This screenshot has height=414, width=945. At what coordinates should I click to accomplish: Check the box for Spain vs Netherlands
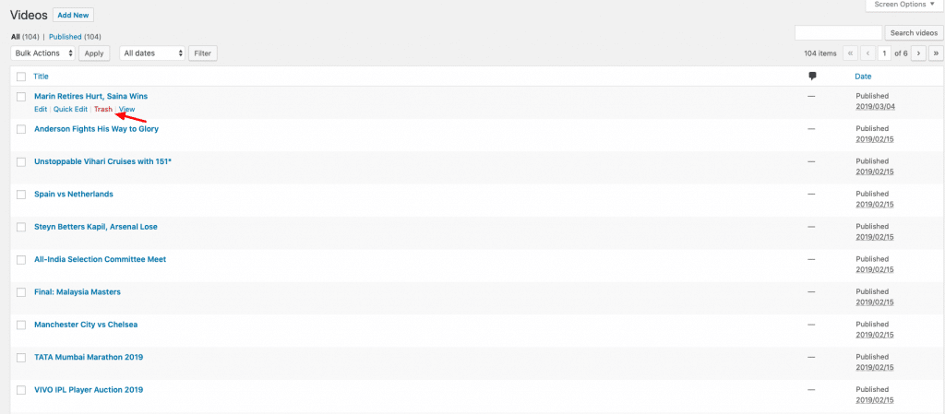pyautogui.click(x=21, y=195)
